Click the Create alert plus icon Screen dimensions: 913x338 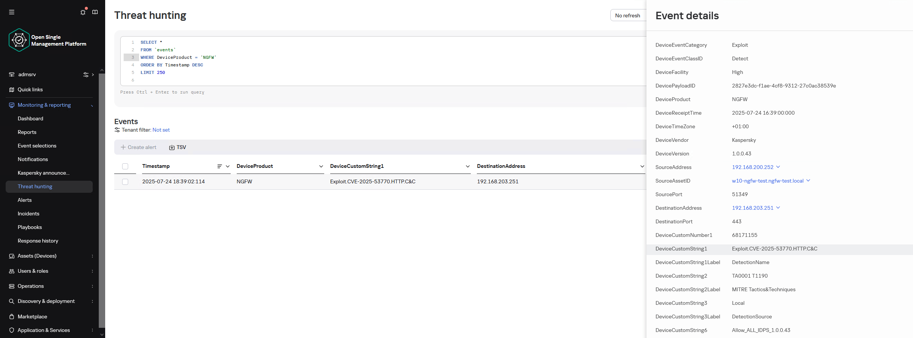coord(123,147)
